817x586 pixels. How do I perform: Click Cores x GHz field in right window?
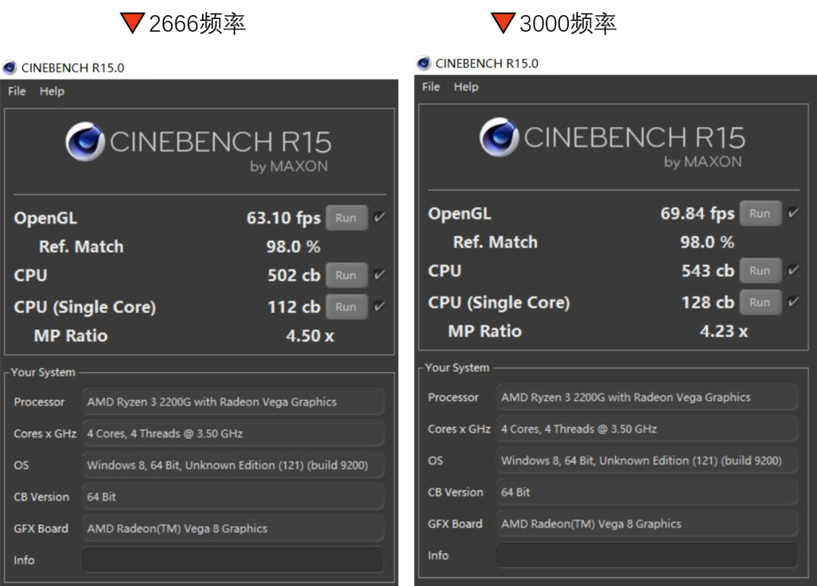(x=647, y=429)
